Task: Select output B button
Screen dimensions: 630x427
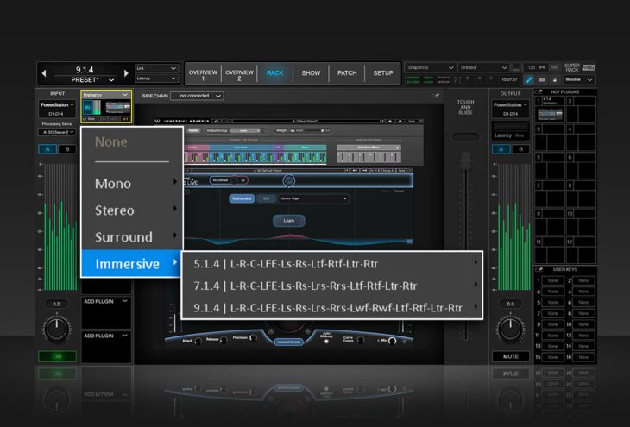Action: [520, 149]
